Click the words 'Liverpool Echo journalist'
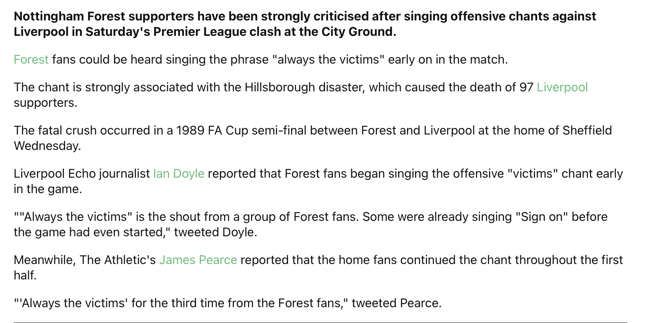The height and width of the screenshot is (323, 650). (82, 173)
